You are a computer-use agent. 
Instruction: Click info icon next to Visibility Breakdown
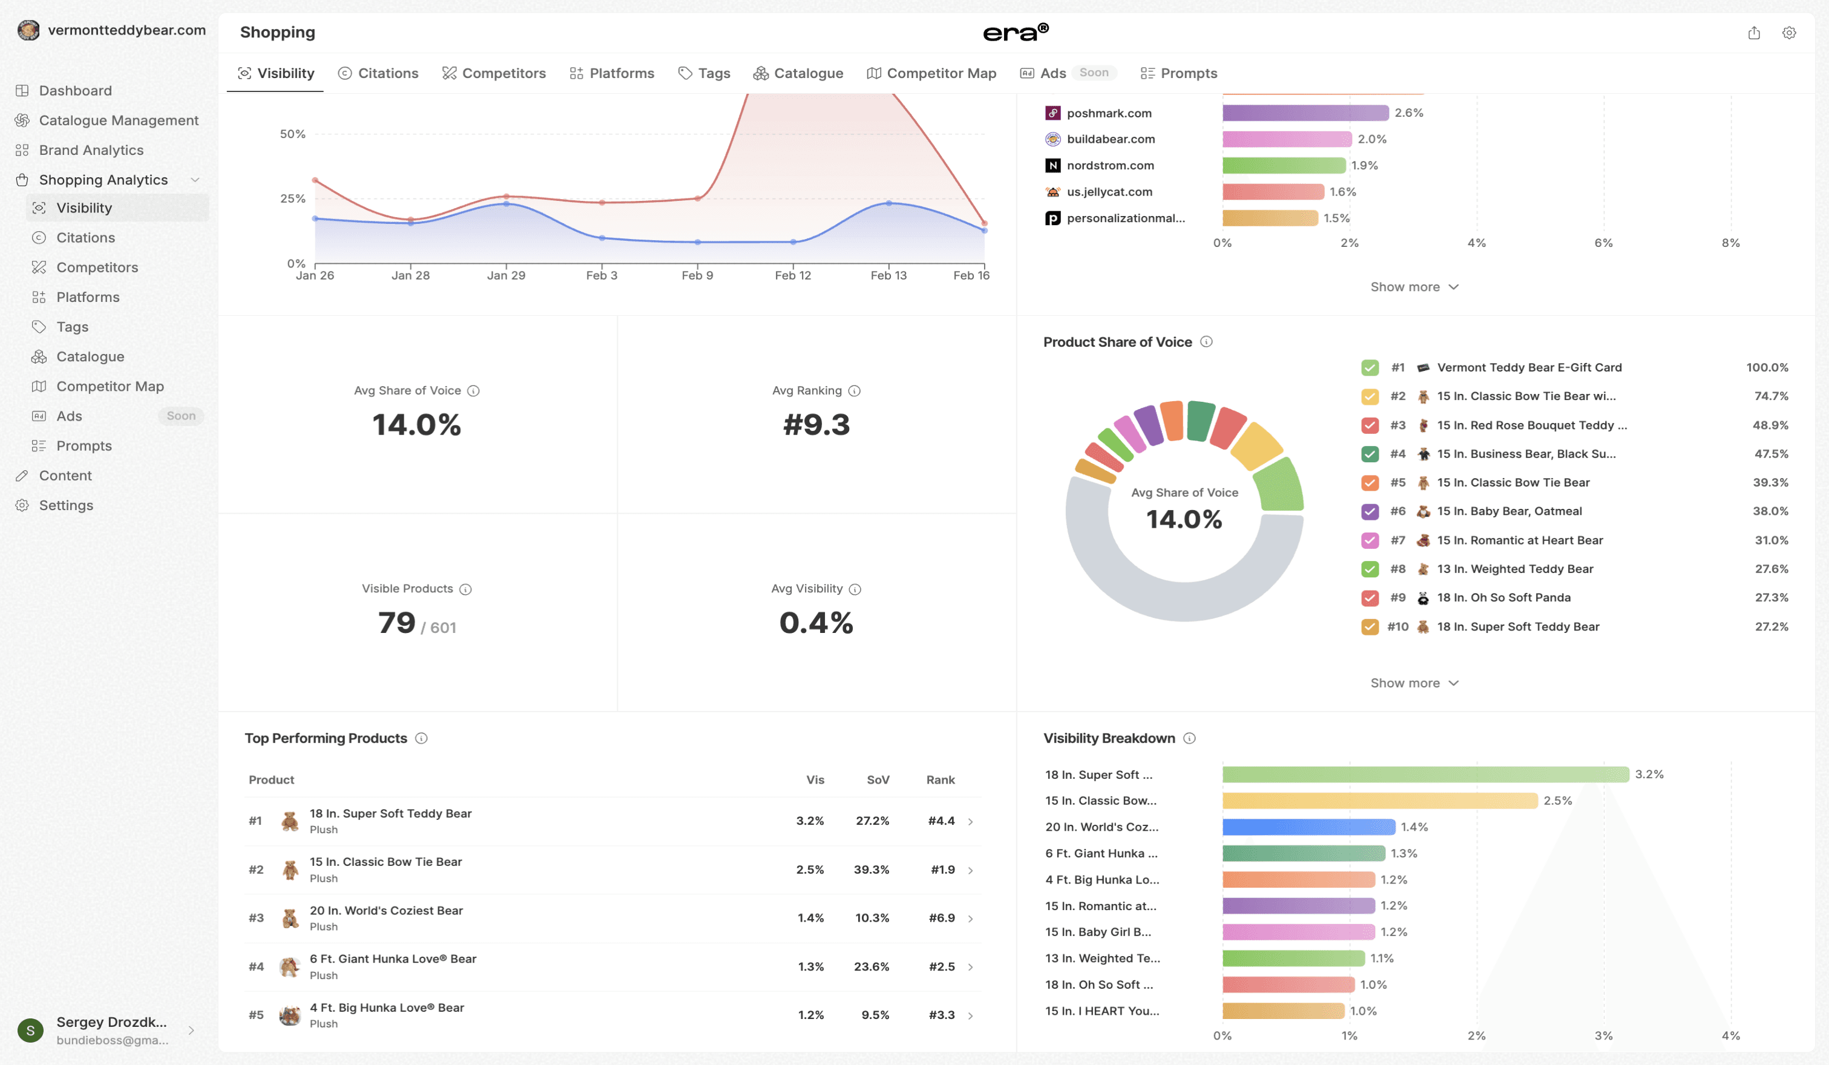click(x=1189, y=738)
